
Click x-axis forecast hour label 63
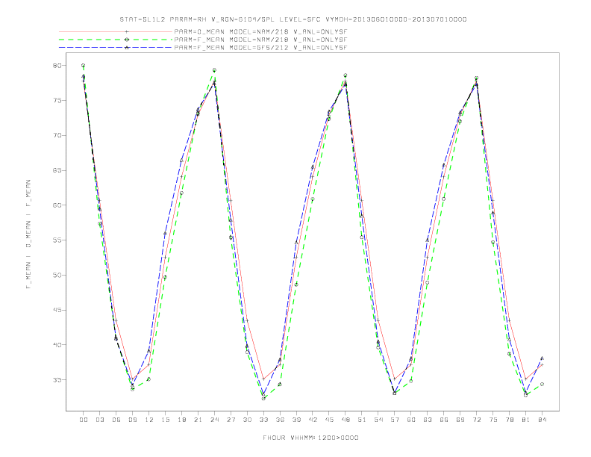tap(428, 420)
